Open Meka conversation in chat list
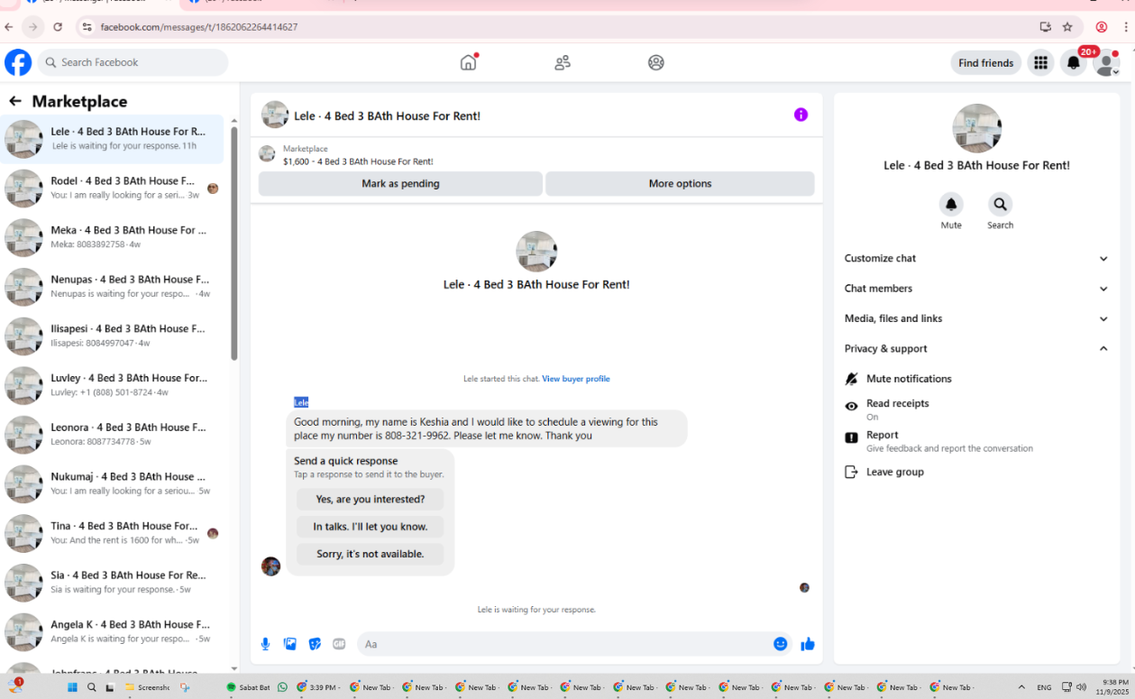 click(x=113, y=237)
